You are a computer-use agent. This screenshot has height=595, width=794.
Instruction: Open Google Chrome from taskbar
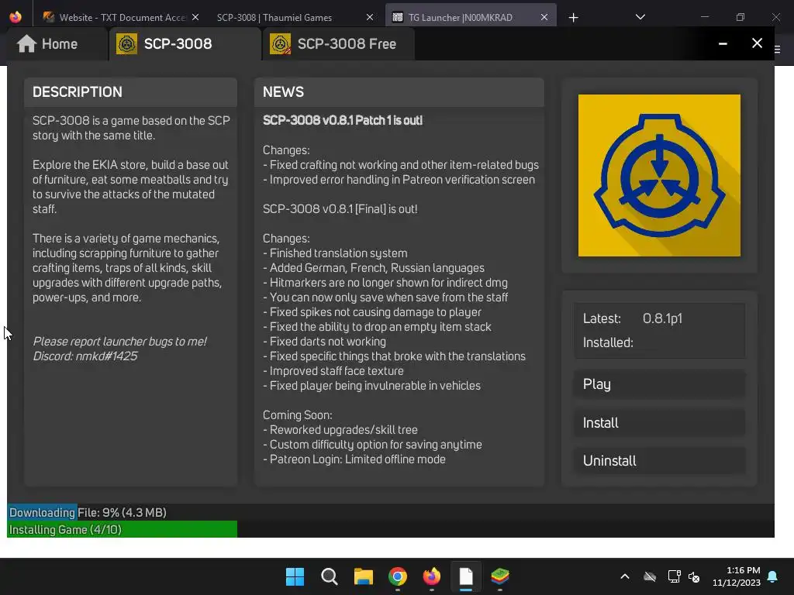coord(398,576)
